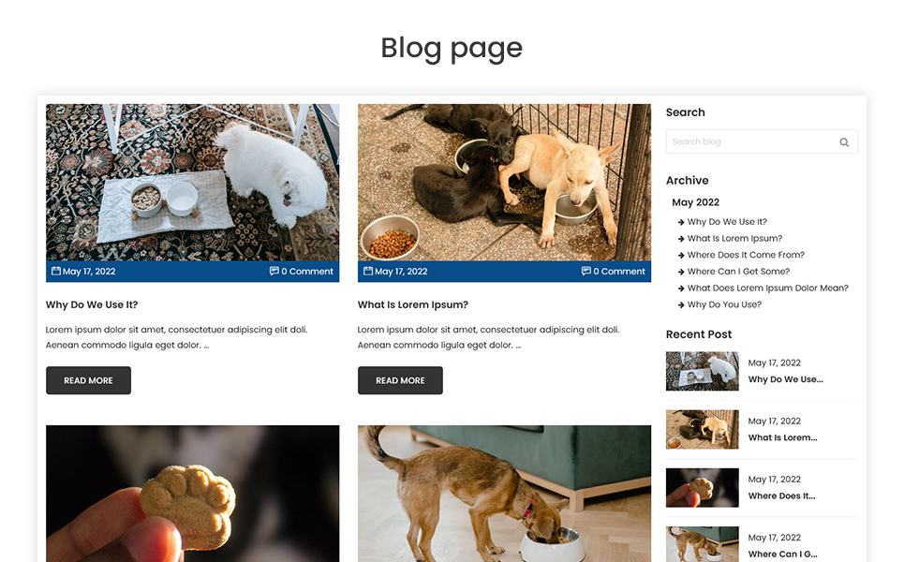
Task: Click comment icon on Lorem Ipsum post
Action: tap(585, 271)
